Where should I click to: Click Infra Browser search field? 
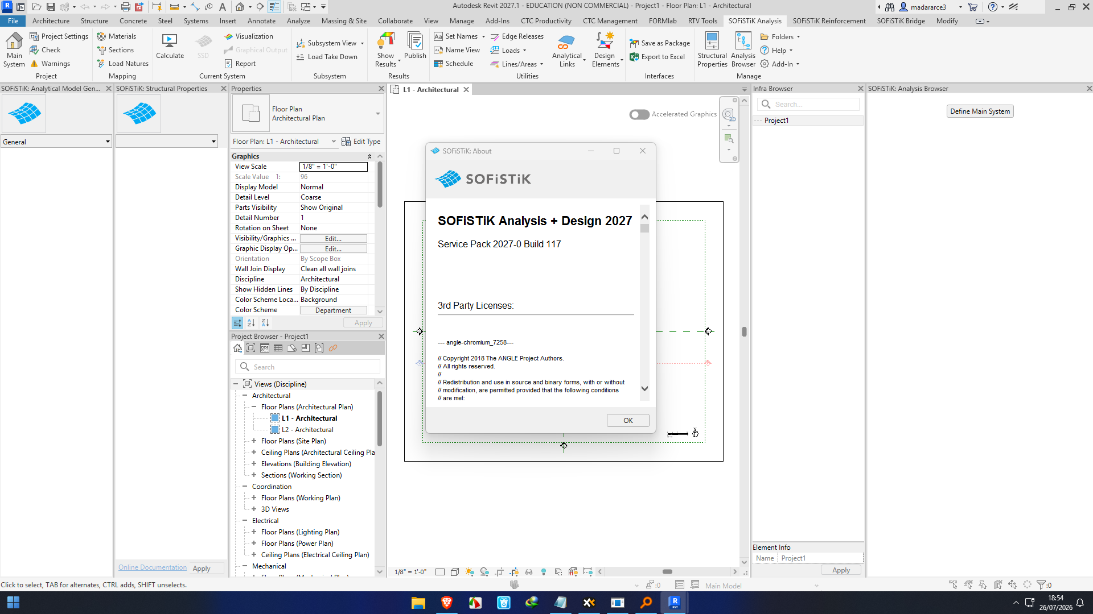pyautogui.click(x=808, y=104)
